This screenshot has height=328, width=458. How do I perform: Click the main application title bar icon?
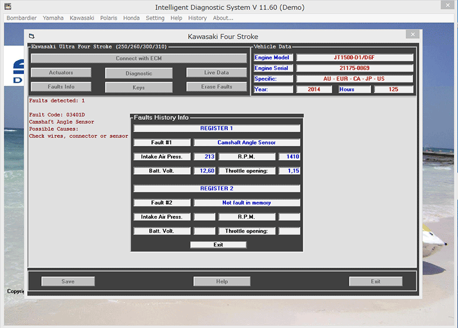[x=8, y=6]
